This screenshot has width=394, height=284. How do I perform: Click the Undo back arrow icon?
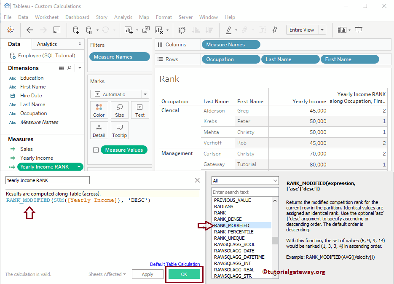[x=30, y=30]
